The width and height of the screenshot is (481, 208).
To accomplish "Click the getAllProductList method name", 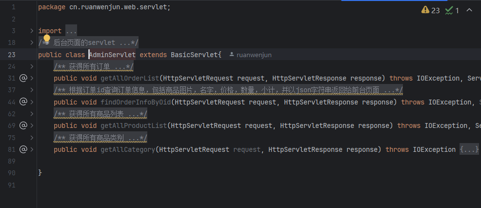I will (x=134, y=125).
